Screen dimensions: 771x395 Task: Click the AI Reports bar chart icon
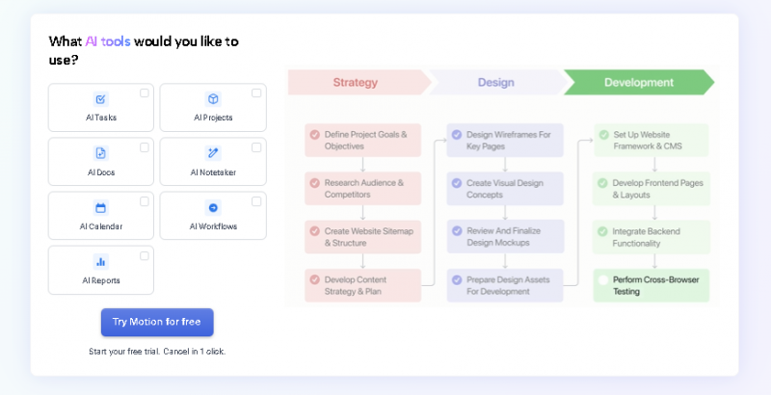tap(100, 261)
